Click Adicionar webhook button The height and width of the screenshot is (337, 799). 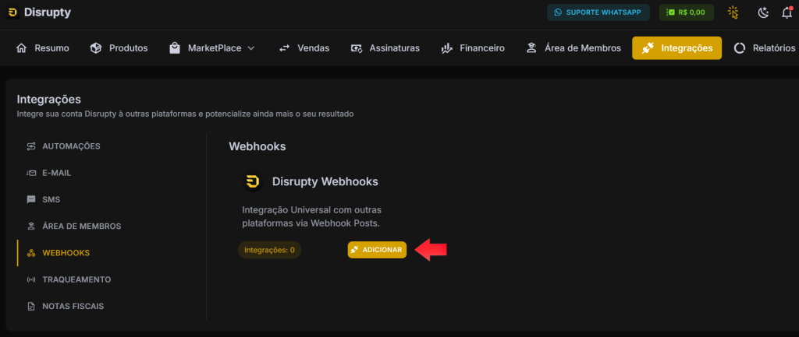point(377,250)
